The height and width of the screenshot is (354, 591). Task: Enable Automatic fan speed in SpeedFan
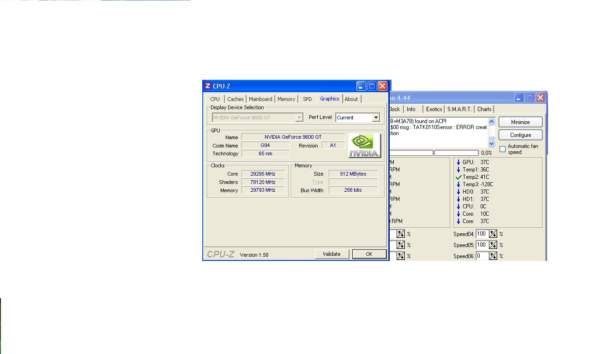503,149
